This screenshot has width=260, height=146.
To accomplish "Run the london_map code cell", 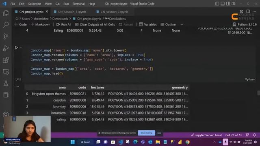I will pos(16,48).
